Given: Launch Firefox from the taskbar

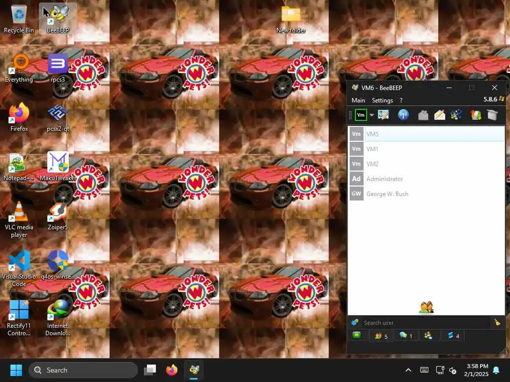Looking at the screenshot, I should coord(172,370).
